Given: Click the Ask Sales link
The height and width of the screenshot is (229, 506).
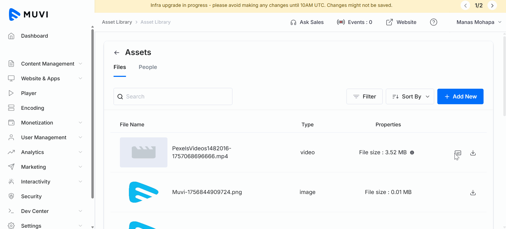Looking at the screenshot, I should 307,22.
